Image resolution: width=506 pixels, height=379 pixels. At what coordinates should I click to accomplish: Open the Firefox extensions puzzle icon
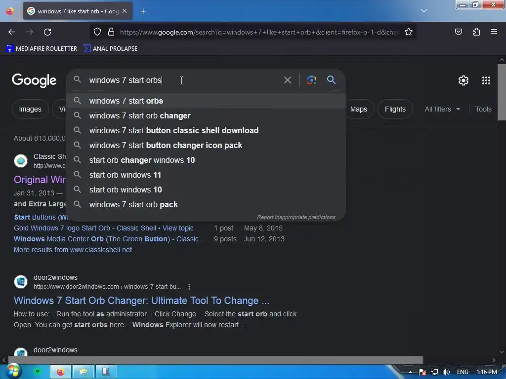(x=476, y=32)
